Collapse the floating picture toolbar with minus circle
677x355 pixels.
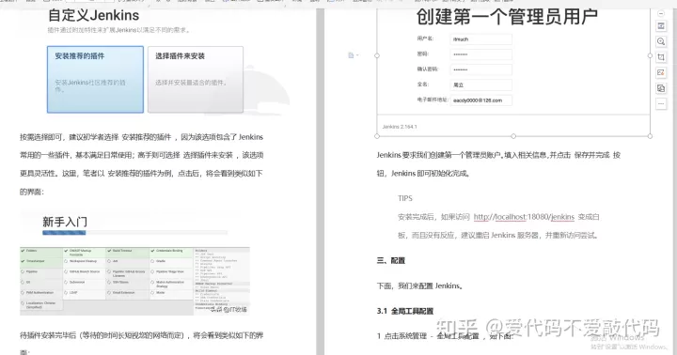click(661, 14)
